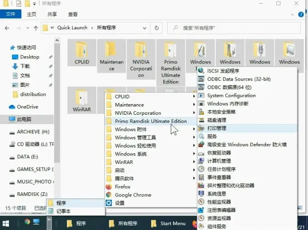This screenshot has height=230, width=308.
Task: Open ODBC 数据源(64 位)
Action: [x=247, y=87]
